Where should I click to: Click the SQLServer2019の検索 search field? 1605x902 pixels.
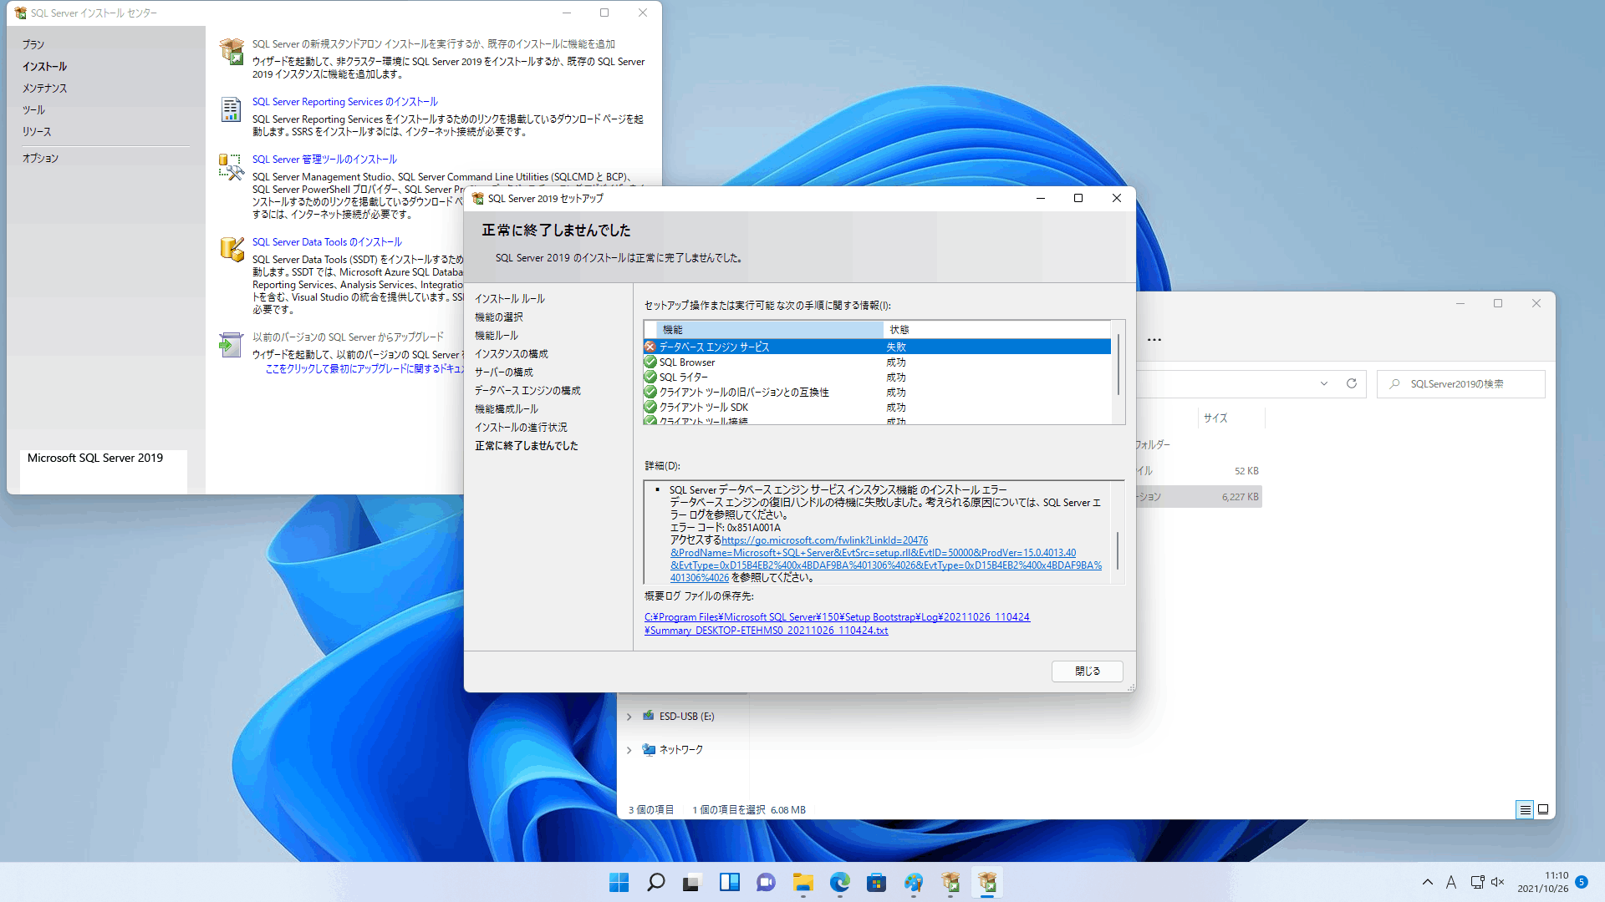(1461, 383)
